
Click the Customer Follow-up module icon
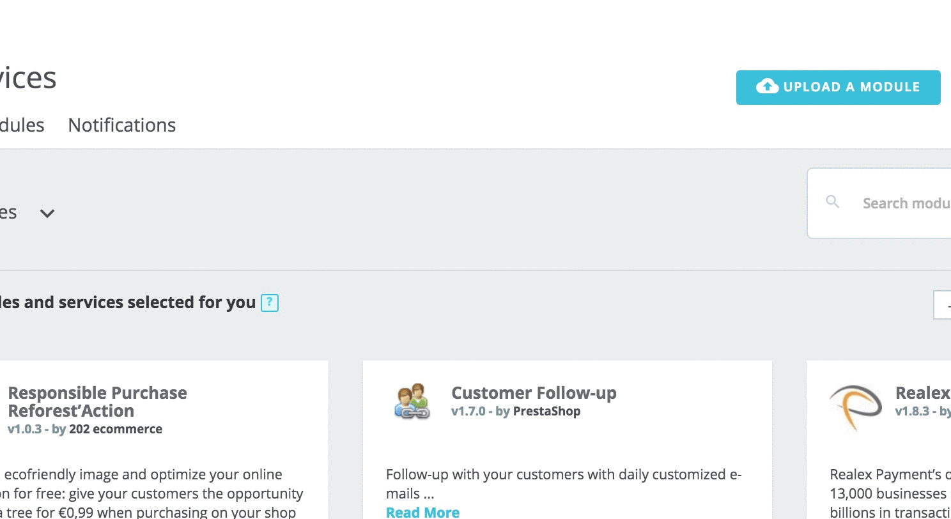coord(410,401)
